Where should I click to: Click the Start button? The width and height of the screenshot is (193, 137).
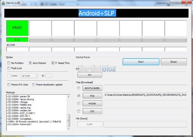141,62
